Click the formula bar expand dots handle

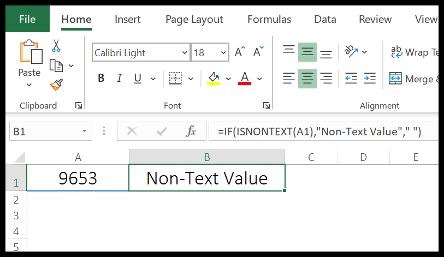click(104, 131)
